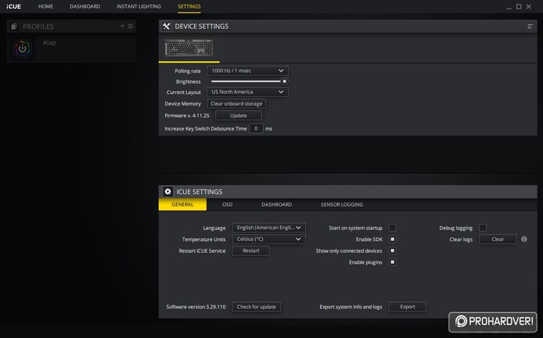The height and width of the screenshot is (338, 543).
Task: Select the Settings menu item
Action: [189, 6]
